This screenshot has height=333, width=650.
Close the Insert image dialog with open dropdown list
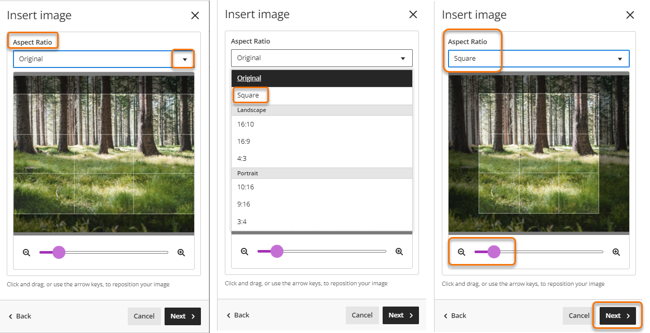[x=413, y=15]
